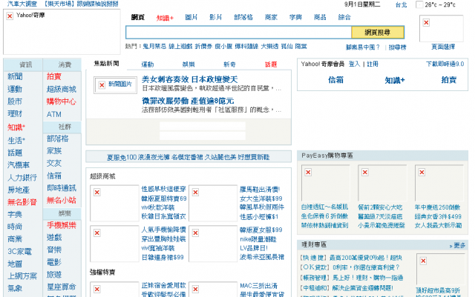Viewport: 475px width, 297px height.
Task: Open ATM sidebar link
Action: point(54,114)
